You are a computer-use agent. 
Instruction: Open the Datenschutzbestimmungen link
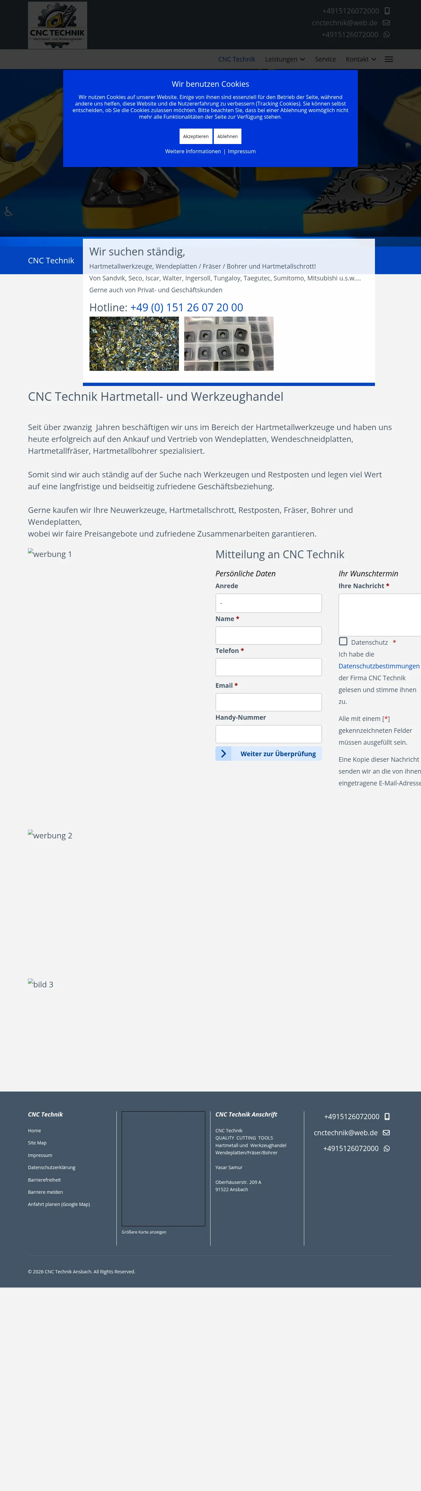pyautogui.click(x=379, y=666)
